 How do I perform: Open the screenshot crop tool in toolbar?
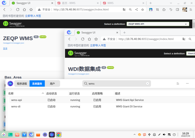[x=157, y=9]
